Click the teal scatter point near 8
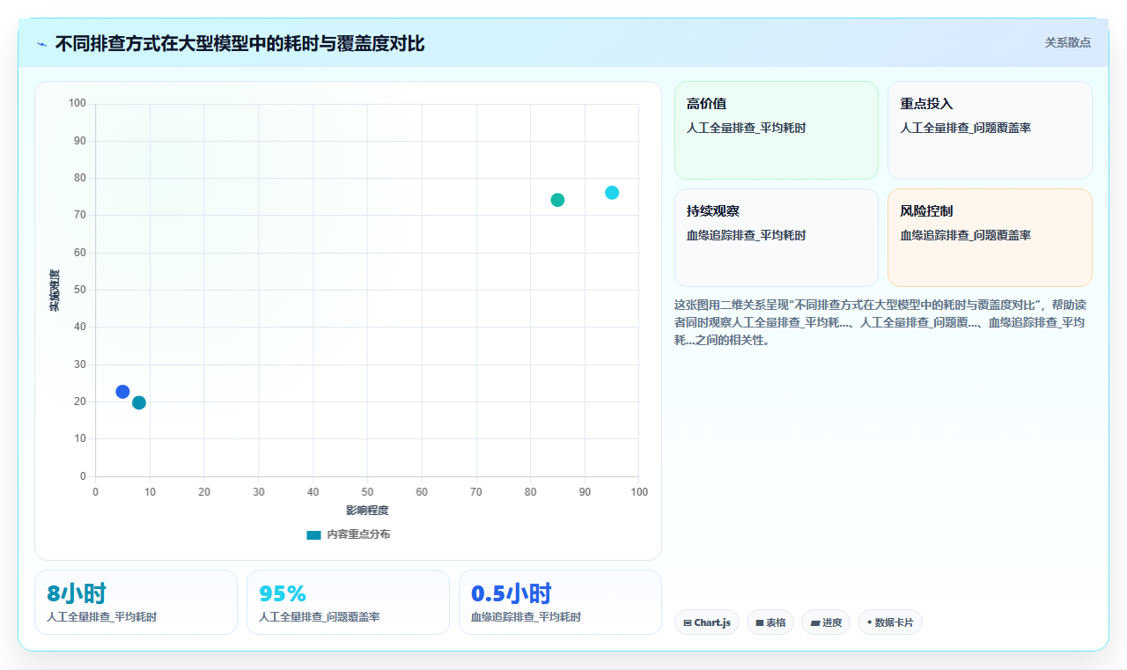 [x=139, y=402]
